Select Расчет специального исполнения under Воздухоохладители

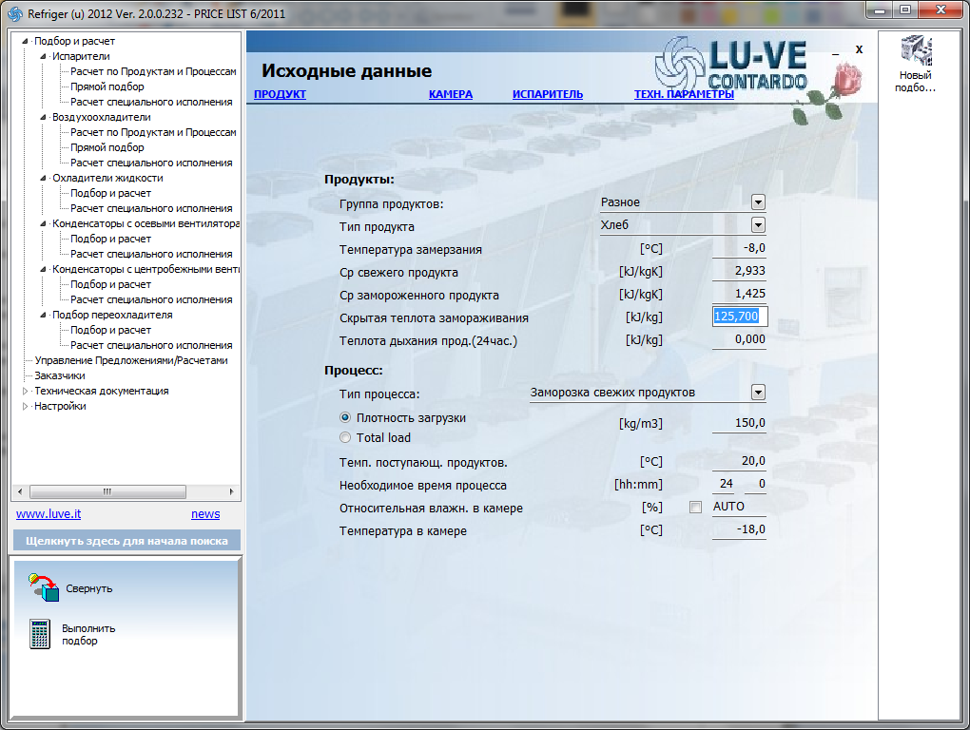pos(151,163)
